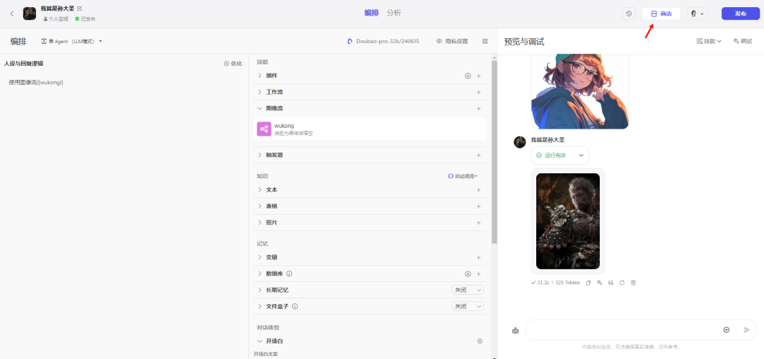The width and height of the screenshot is (764, 359).
Task: Auto-add plugins with the A icon
Action: [468, 76]
